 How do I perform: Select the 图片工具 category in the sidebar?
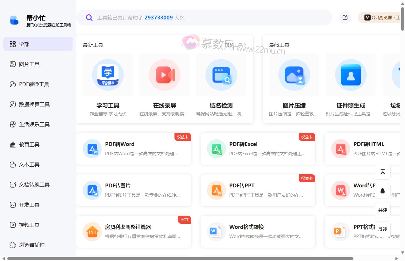pyautogui.click(x=30, y=64)
